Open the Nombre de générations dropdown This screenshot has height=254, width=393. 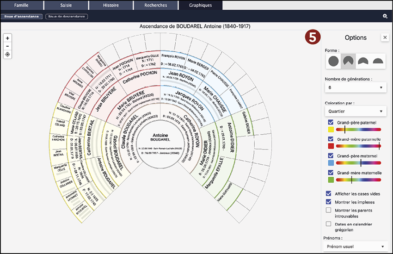click(356, 87)
